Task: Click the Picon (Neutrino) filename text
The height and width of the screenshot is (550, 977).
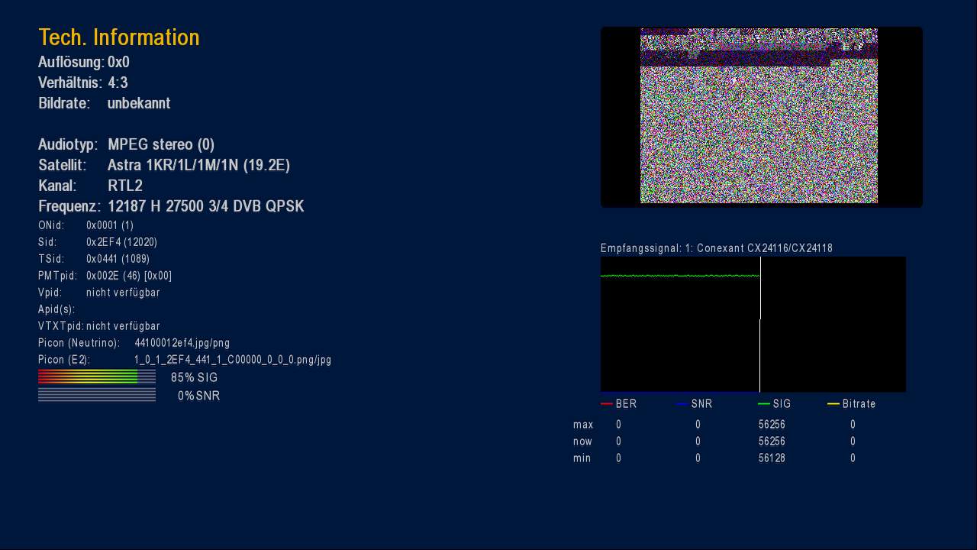Action: (x=182, y=343)
